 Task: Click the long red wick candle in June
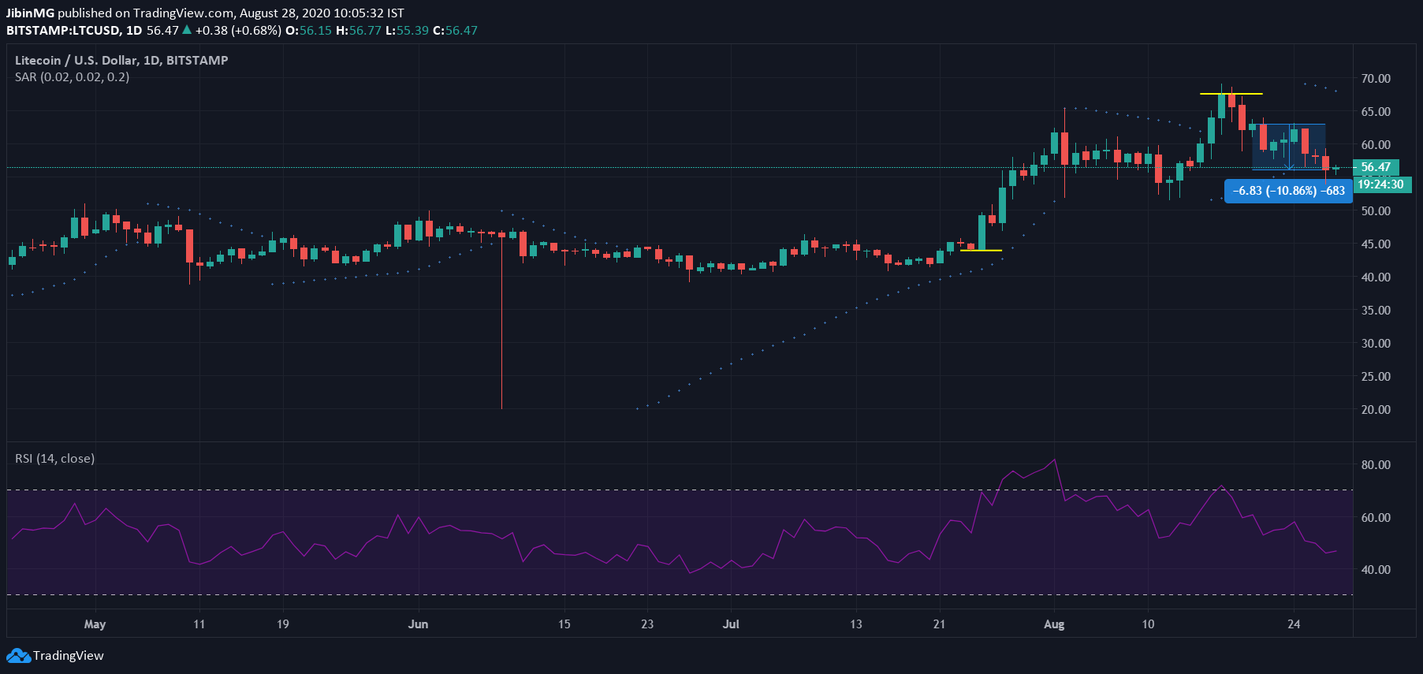(x=501, y=331)
